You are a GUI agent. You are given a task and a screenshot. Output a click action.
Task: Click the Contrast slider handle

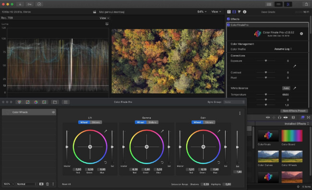point(265,72)
